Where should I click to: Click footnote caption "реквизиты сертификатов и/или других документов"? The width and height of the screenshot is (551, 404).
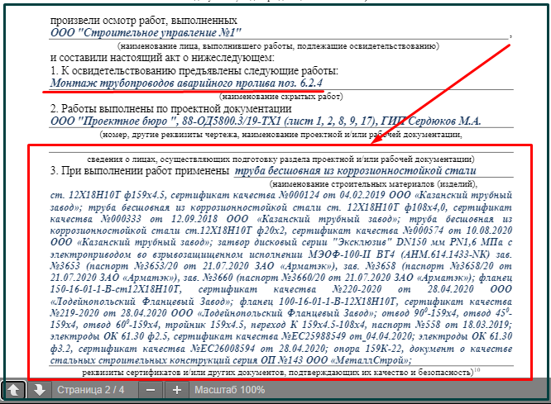pyautogui.click(x=280, y=372)
